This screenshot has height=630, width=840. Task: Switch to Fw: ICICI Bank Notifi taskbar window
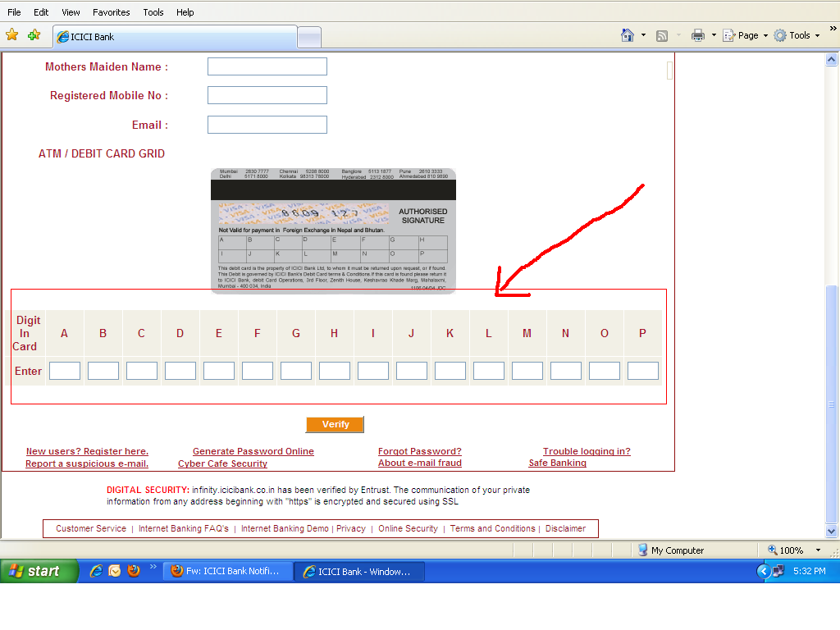click(x=228, y=571)
